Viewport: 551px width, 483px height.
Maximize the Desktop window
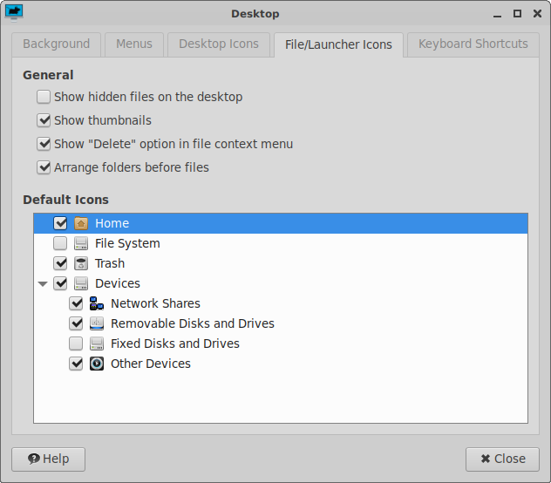(517, 13)
